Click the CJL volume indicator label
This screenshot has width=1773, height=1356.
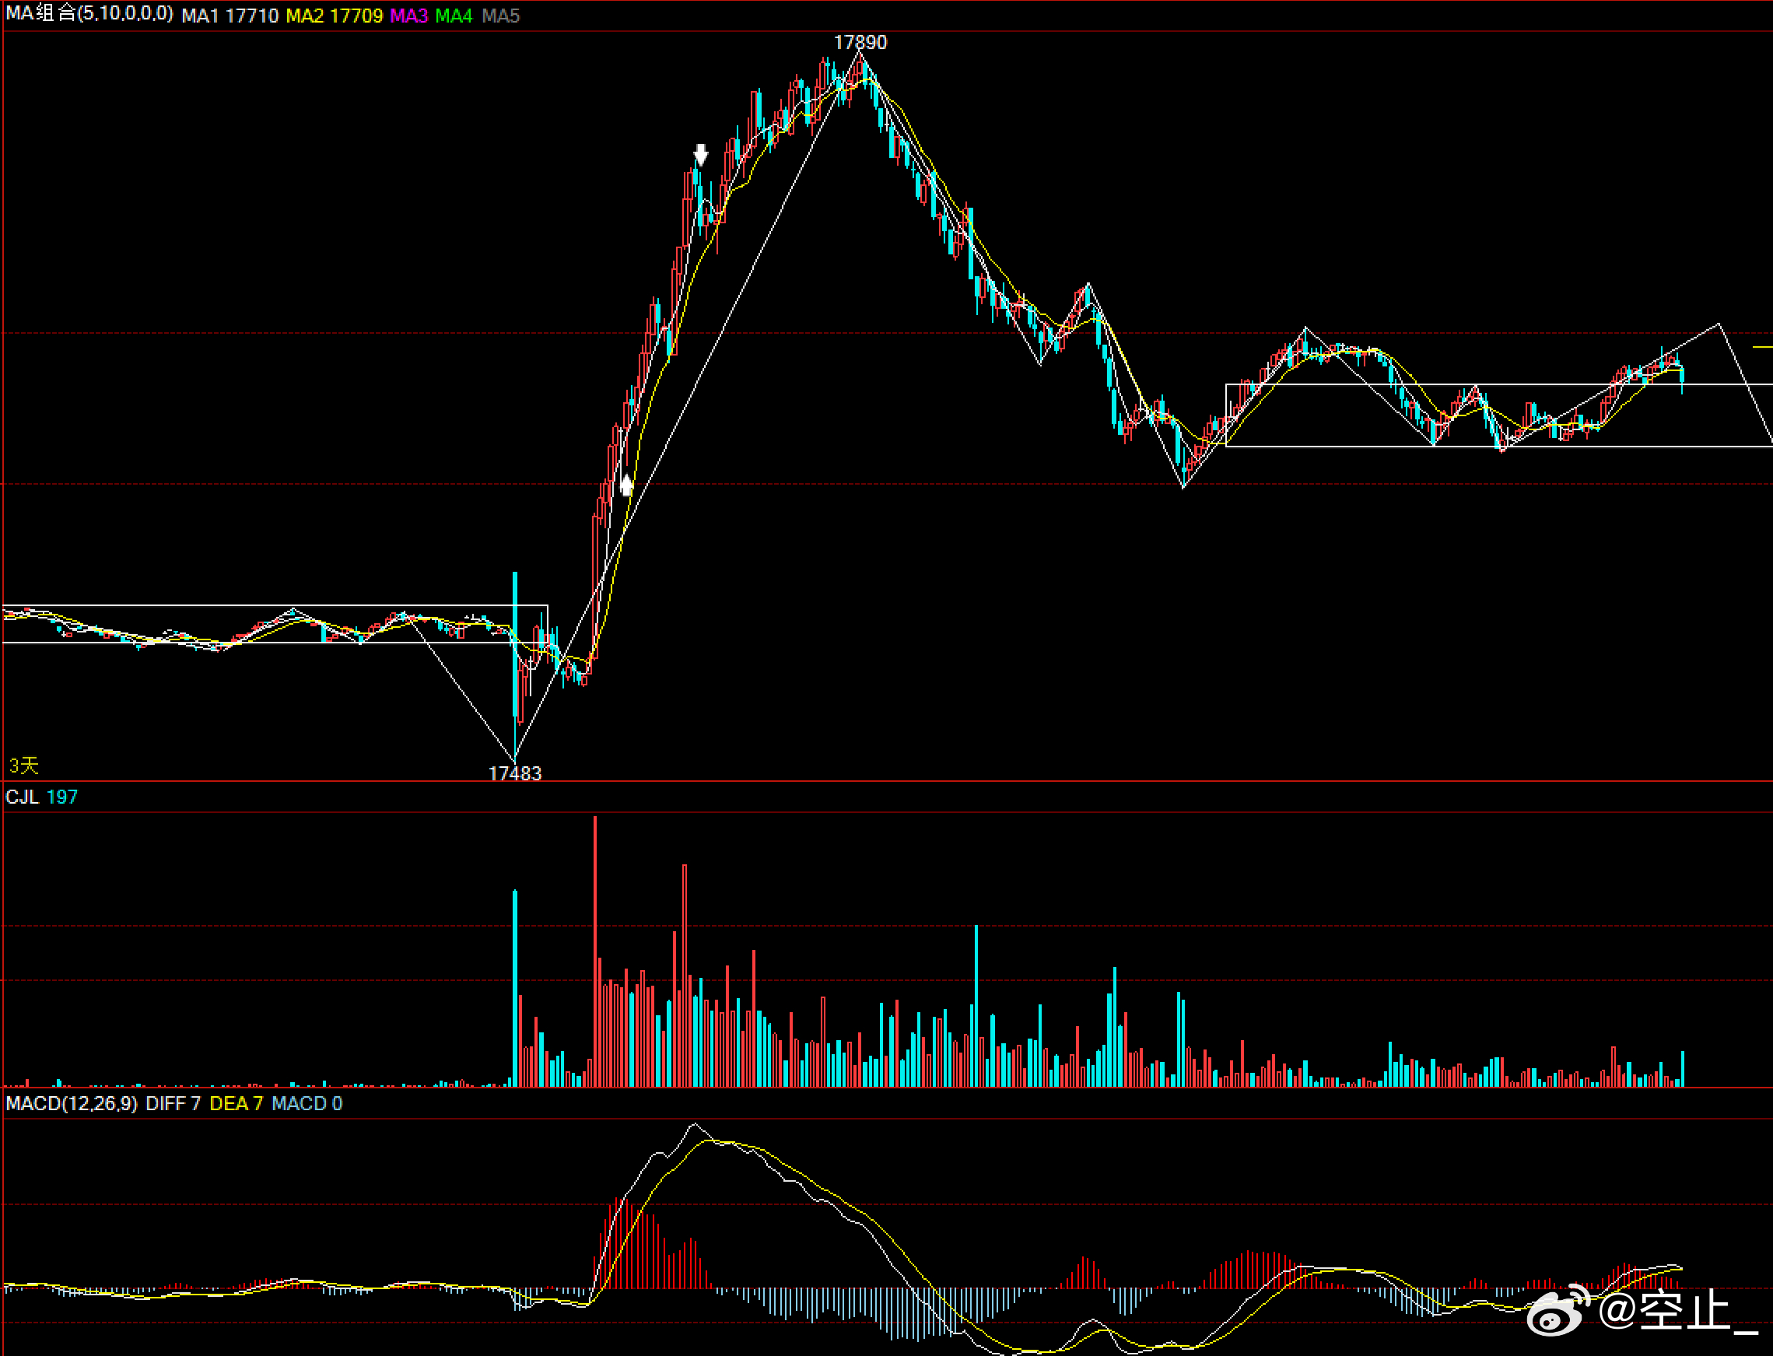[22, 797]
